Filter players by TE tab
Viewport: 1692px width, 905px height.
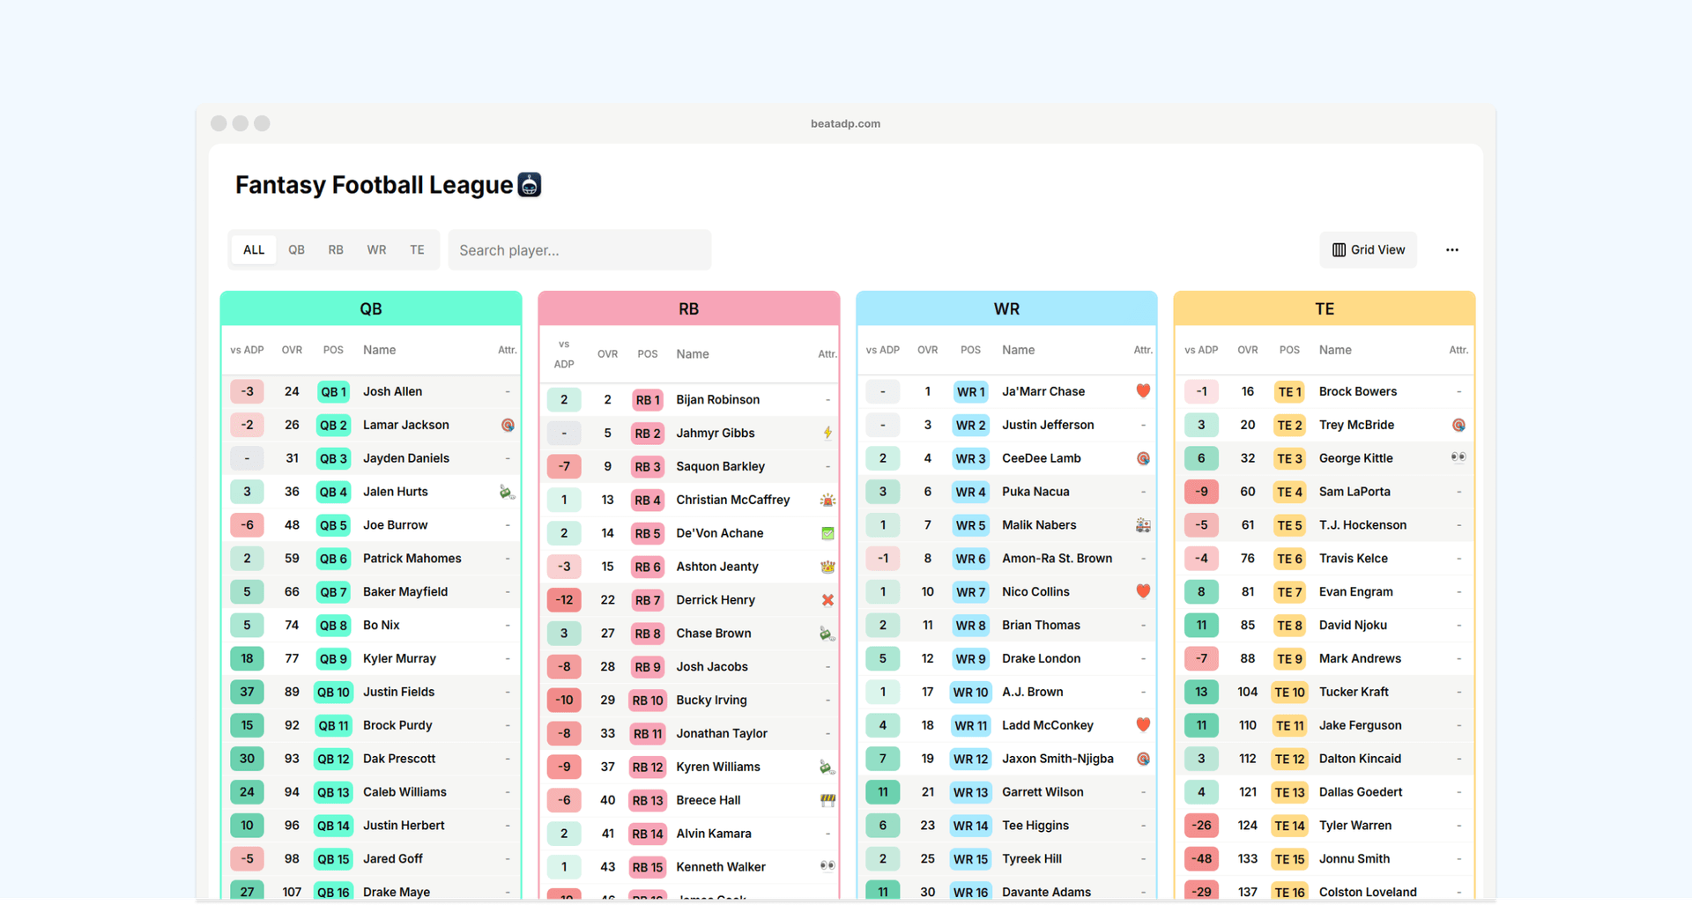tap(417, 250)
